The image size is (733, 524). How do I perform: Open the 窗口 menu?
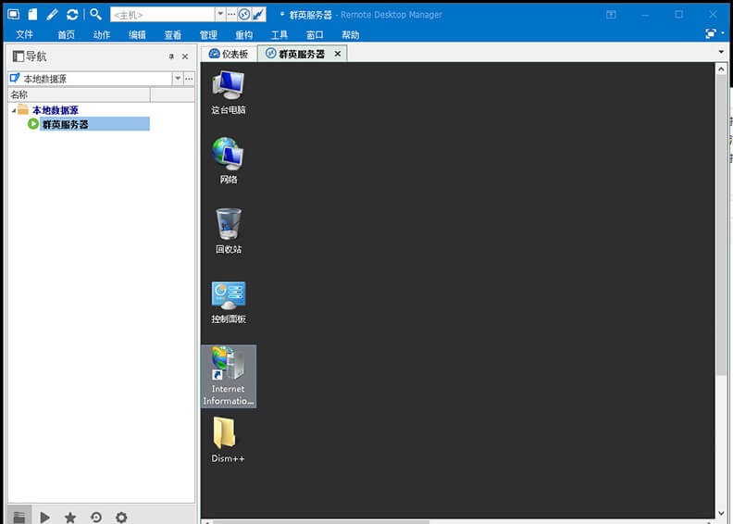315,34
